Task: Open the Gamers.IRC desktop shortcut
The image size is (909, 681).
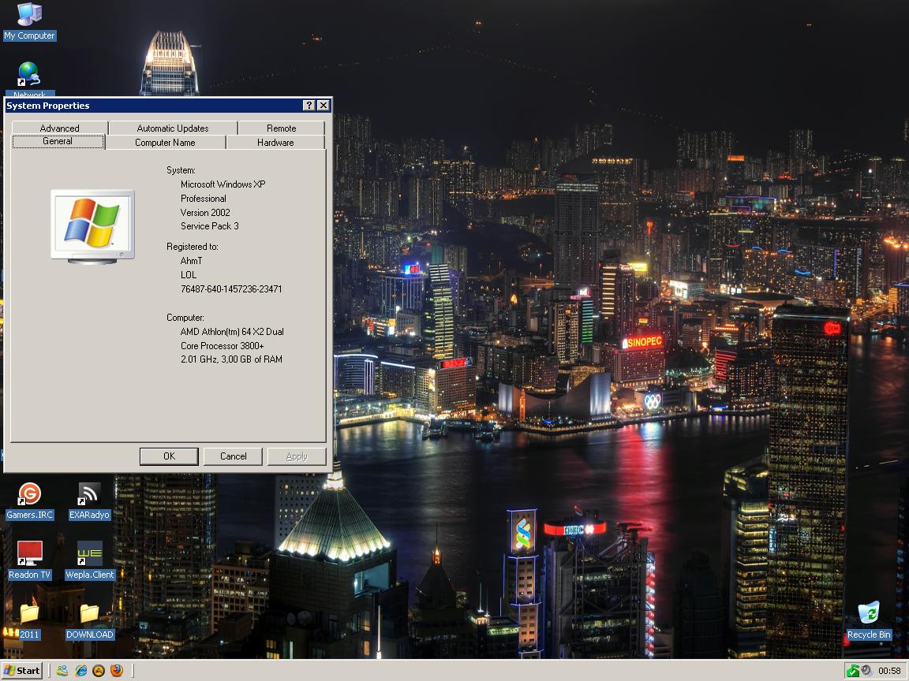Action: tap(29, 495)
